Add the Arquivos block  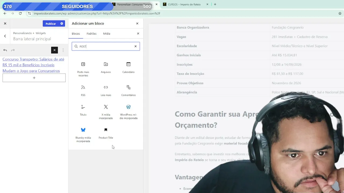point(106,68)
